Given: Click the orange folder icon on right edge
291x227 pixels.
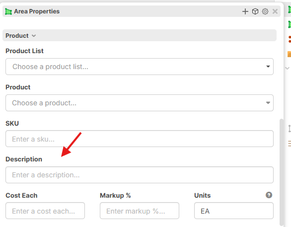Looking at the screenshot, I should pyautogui.click(x=290, y=54).
